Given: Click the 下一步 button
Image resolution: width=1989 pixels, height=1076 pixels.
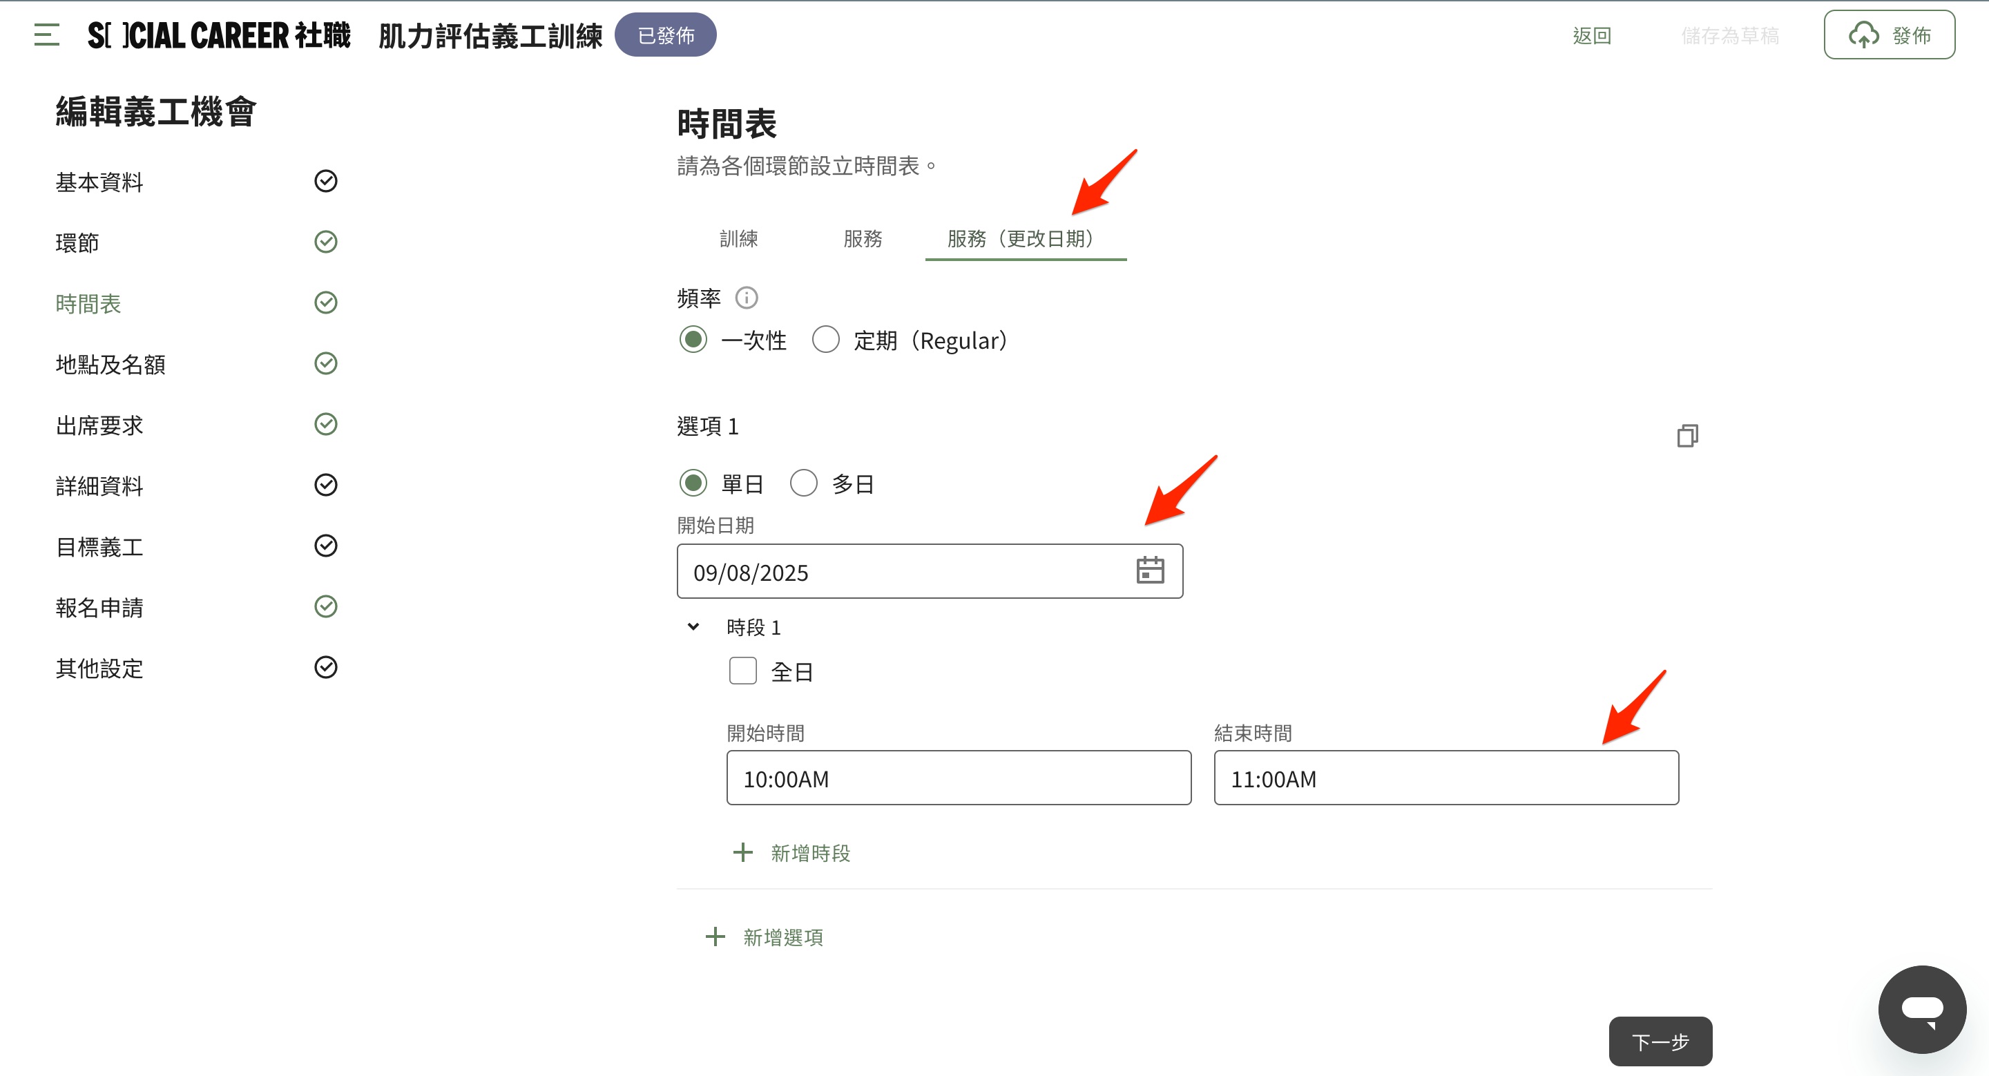Looking at the screenshot, I should tap(1660, 1041).
